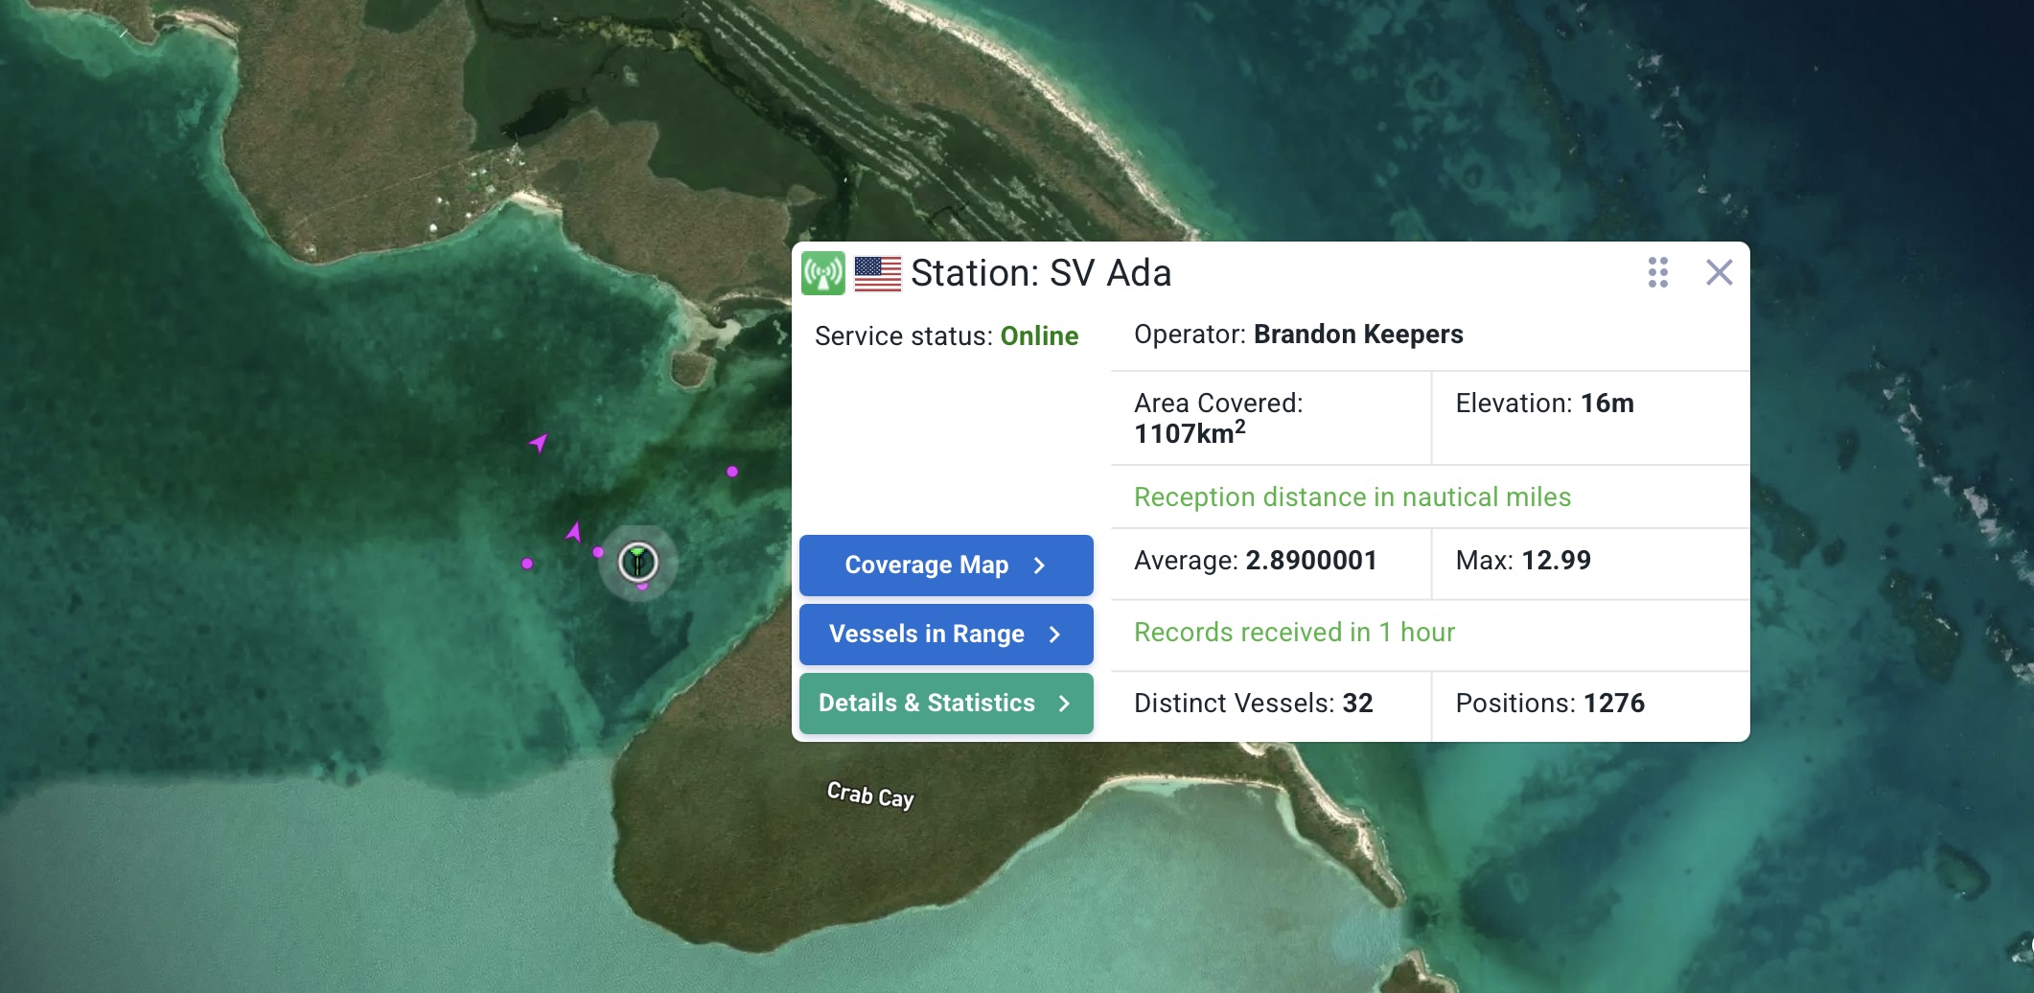Click the Station: SV Ada title
This screenshot has height=993, width=2034.
pos(1040,274)
